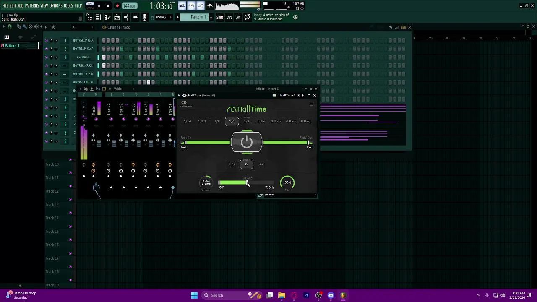Select 4x speed mode

pos(261,164)
